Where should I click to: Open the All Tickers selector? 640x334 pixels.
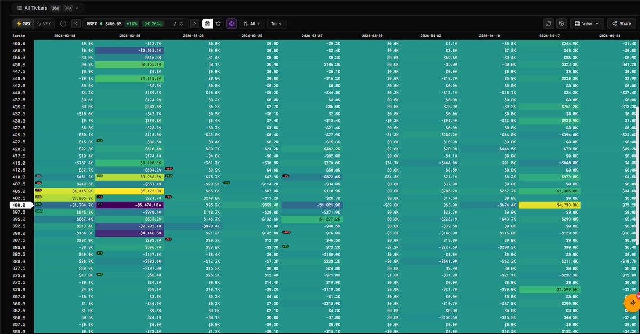(x=48, y=8)
